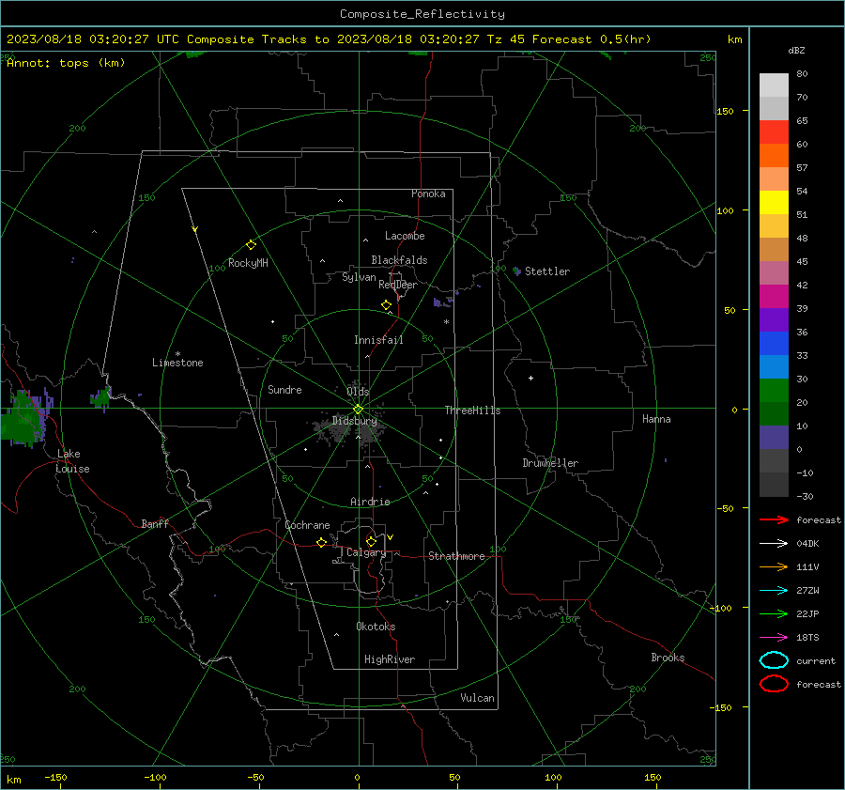Screen dimensions: 845x790
Task: Click the Stettler city label
Action: click(x=547, y=271)
